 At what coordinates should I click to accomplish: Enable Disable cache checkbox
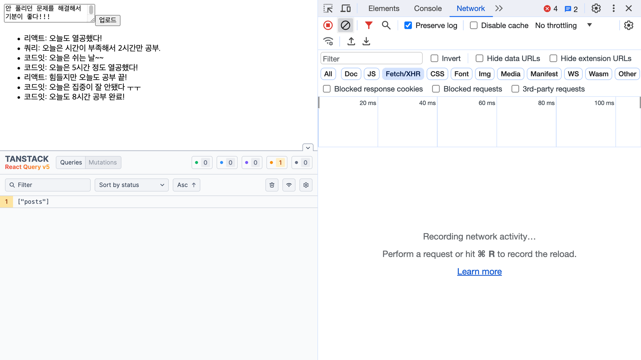[x=474, y=25]
